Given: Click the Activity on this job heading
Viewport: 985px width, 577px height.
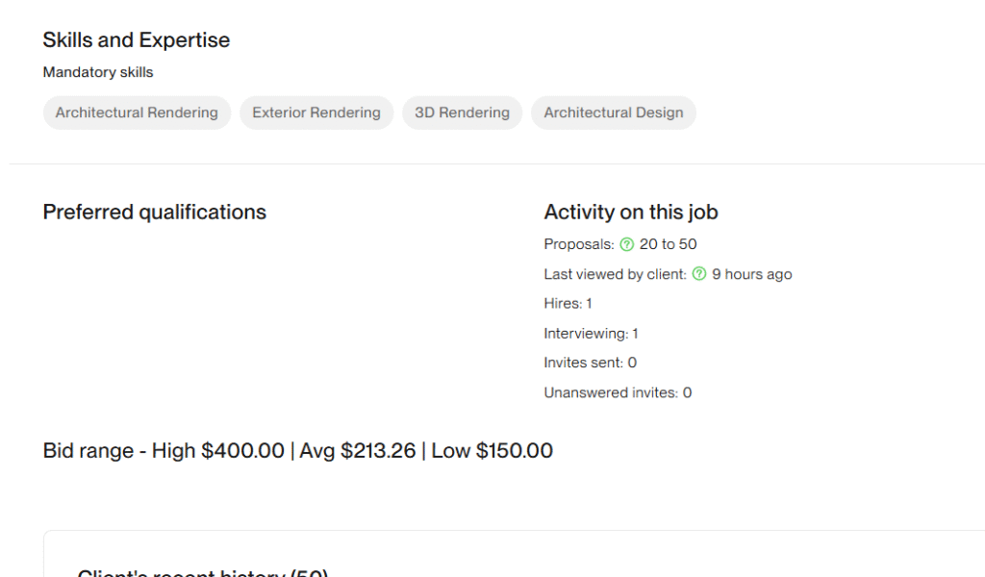Looking at the screenshot, I should pos(631,213).
